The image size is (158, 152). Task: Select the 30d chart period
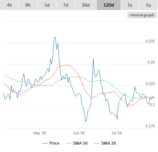pyautogui.click(x=86, y=5)
